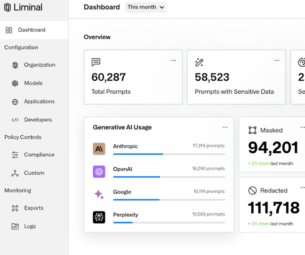Screen dimensions: 305x255
Task: Click the Generative AI Usage title
Action: point(122,127)
